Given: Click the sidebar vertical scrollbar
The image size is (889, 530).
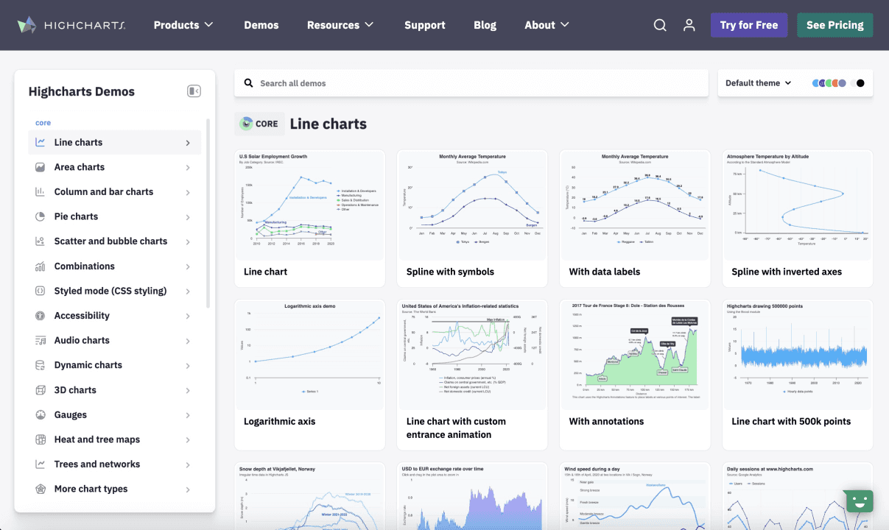Looking at the screenshot, I should 208,213.
